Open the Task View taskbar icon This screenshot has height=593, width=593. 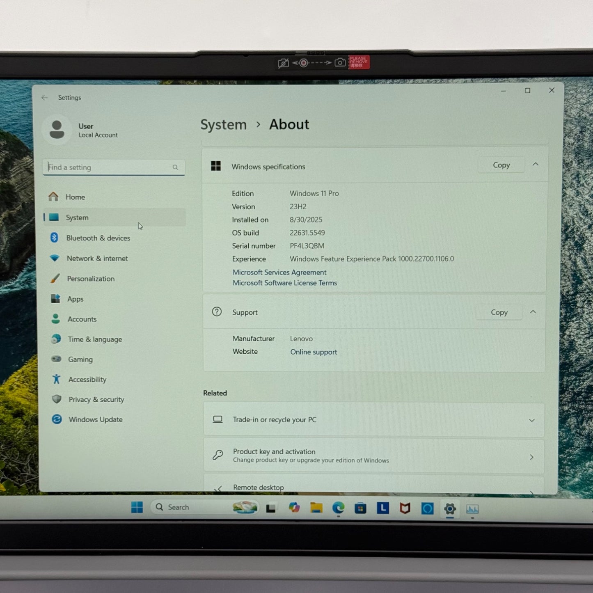point(270,508)
